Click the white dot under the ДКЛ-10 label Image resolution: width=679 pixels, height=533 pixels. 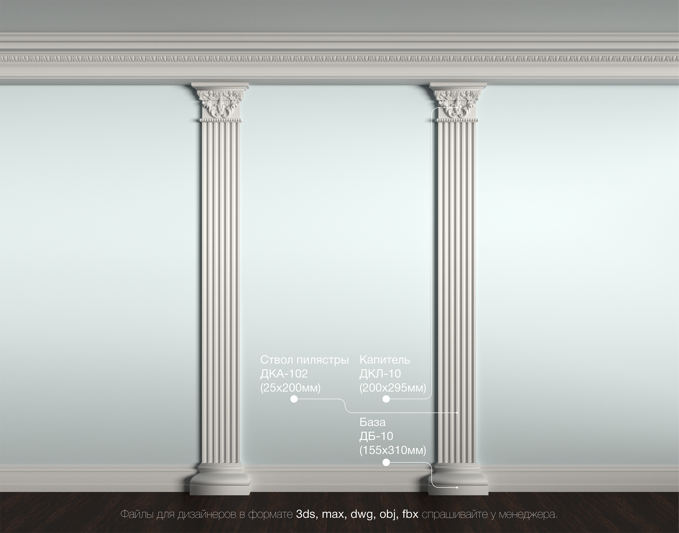(386, 399)
